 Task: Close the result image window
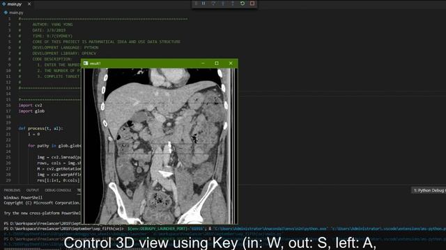click(231, 63)
